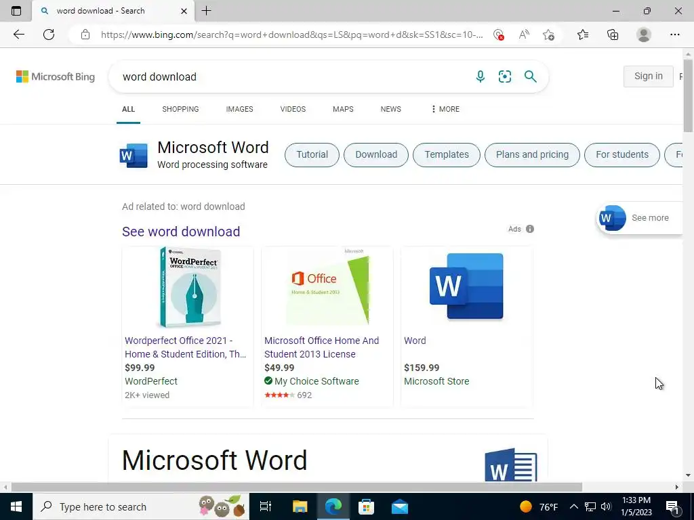
Task: Click the Download chip
Action: point(376,155)
